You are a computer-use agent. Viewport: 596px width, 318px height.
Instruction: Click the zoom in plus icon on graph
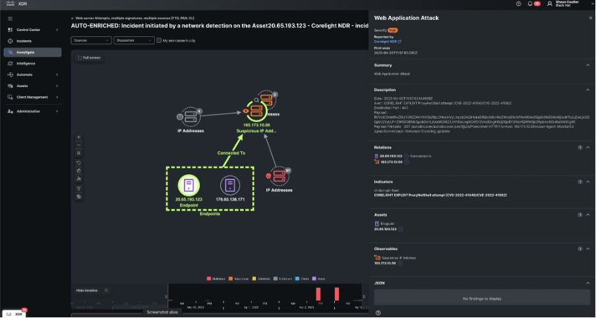tap(78, 137)
